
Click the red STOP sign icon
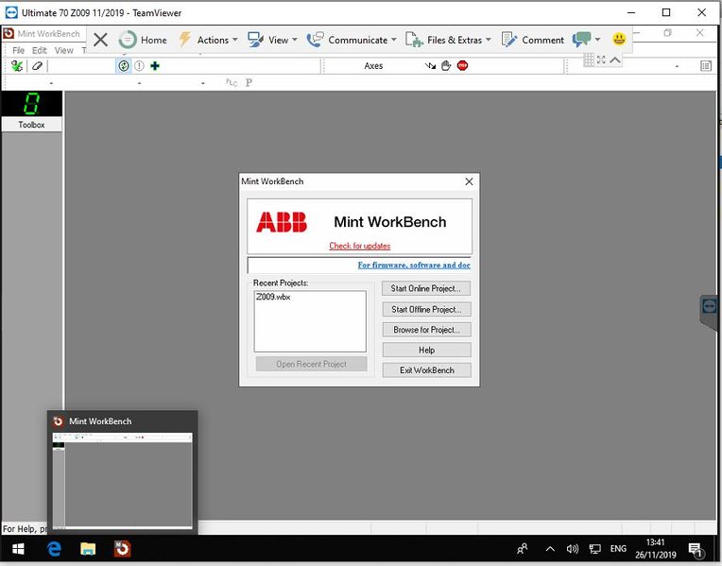[x=462, y=66]
